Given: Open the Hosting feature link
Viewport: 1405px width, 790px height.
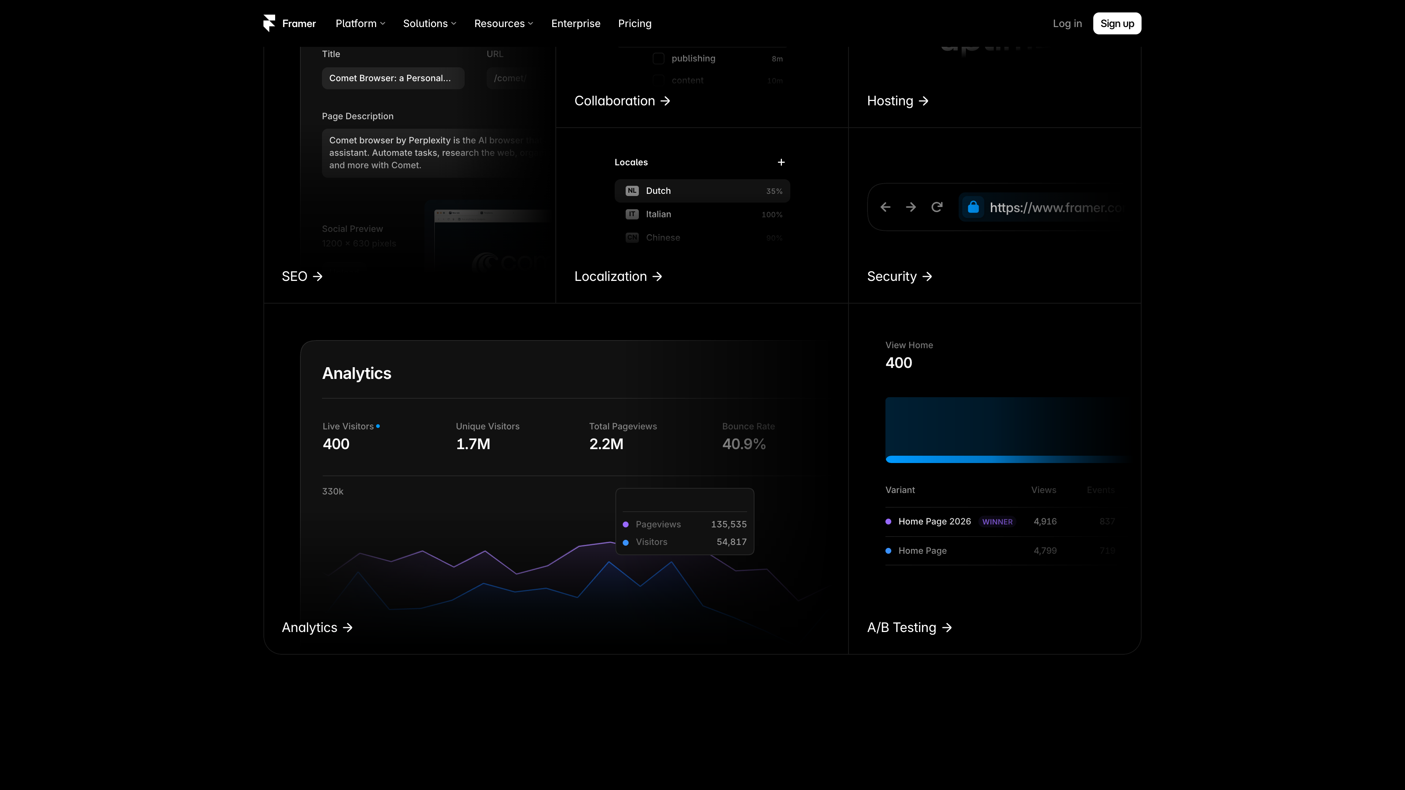Looking at the screenshot, I should click(897, 101).
